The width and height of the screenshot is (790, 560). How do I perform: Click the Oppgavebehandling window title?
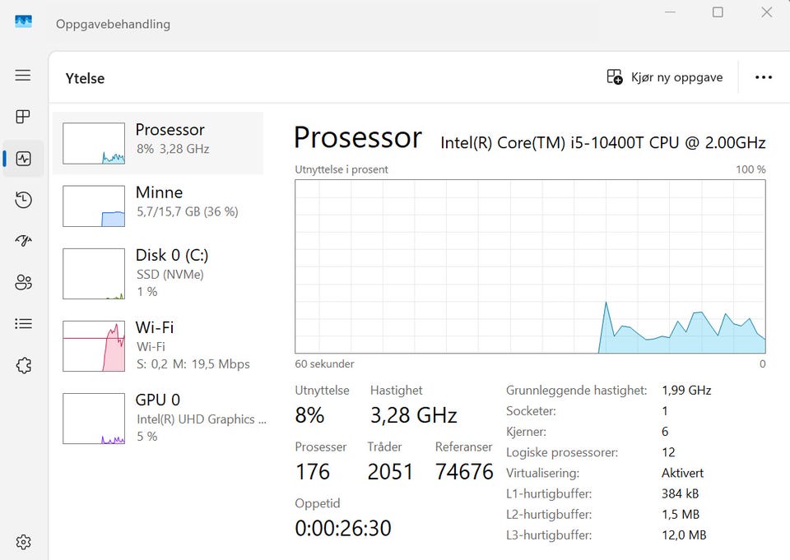coord(113,24)
